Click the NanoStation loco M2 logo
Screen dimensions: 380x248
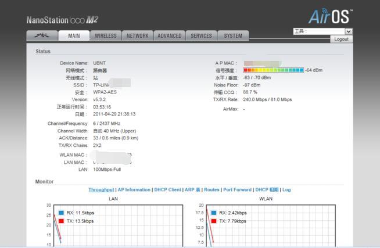click(62, 20)
